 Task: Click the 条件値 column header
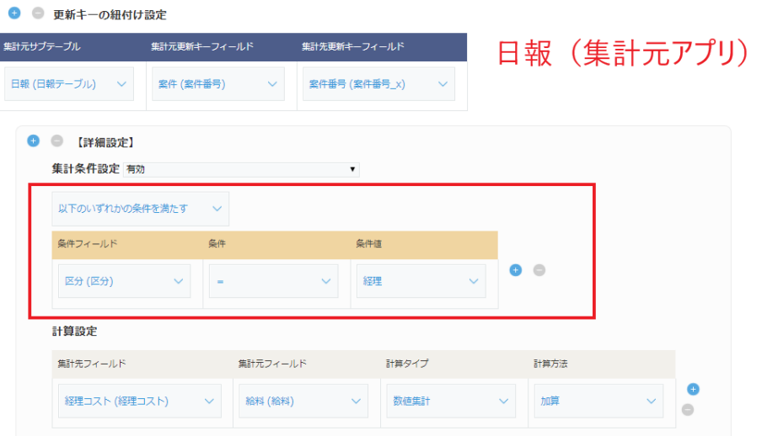tap(369, 244)
